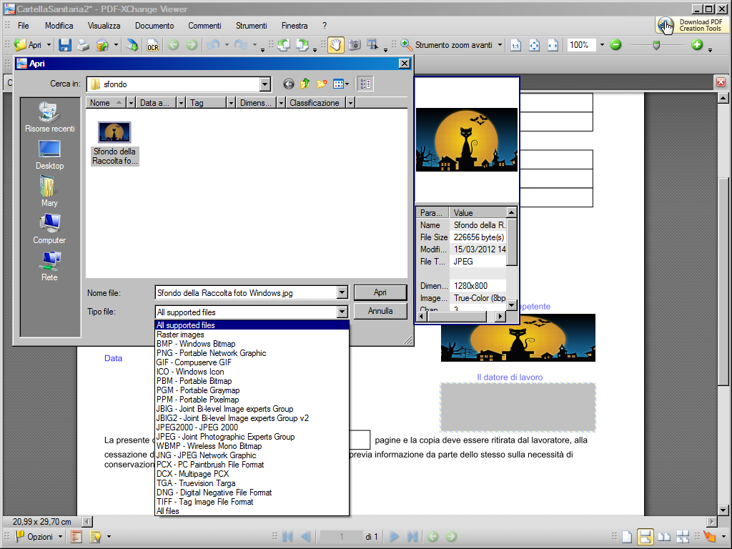This screenshot has height=549, width=732.
Task: Toggle the preview pane button in dialog
Action: 365,84
